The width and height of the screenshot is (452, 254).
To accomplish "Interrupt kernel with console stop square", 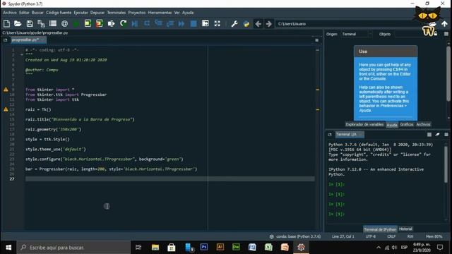I will (429, 135).
